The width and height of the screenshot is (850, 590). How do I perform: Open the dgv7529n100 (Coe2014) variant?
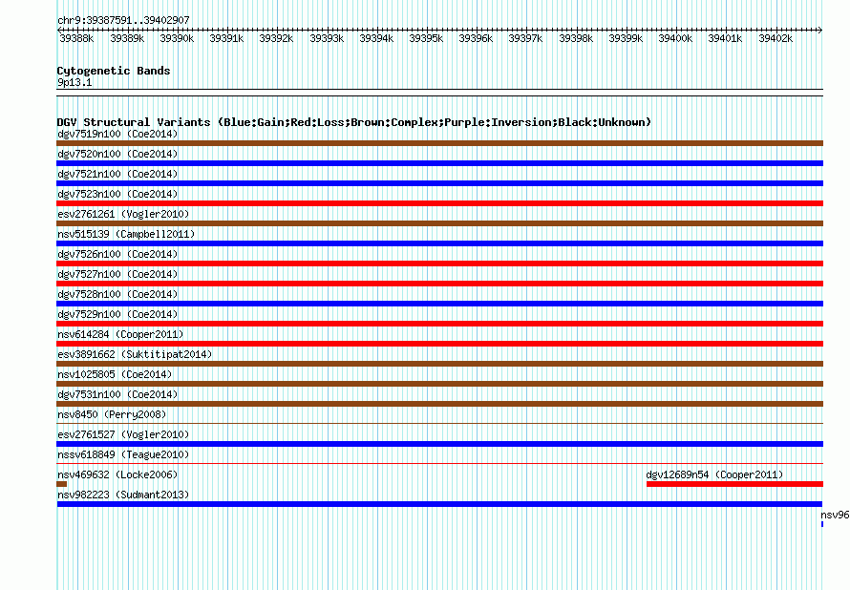pos(117,314)
